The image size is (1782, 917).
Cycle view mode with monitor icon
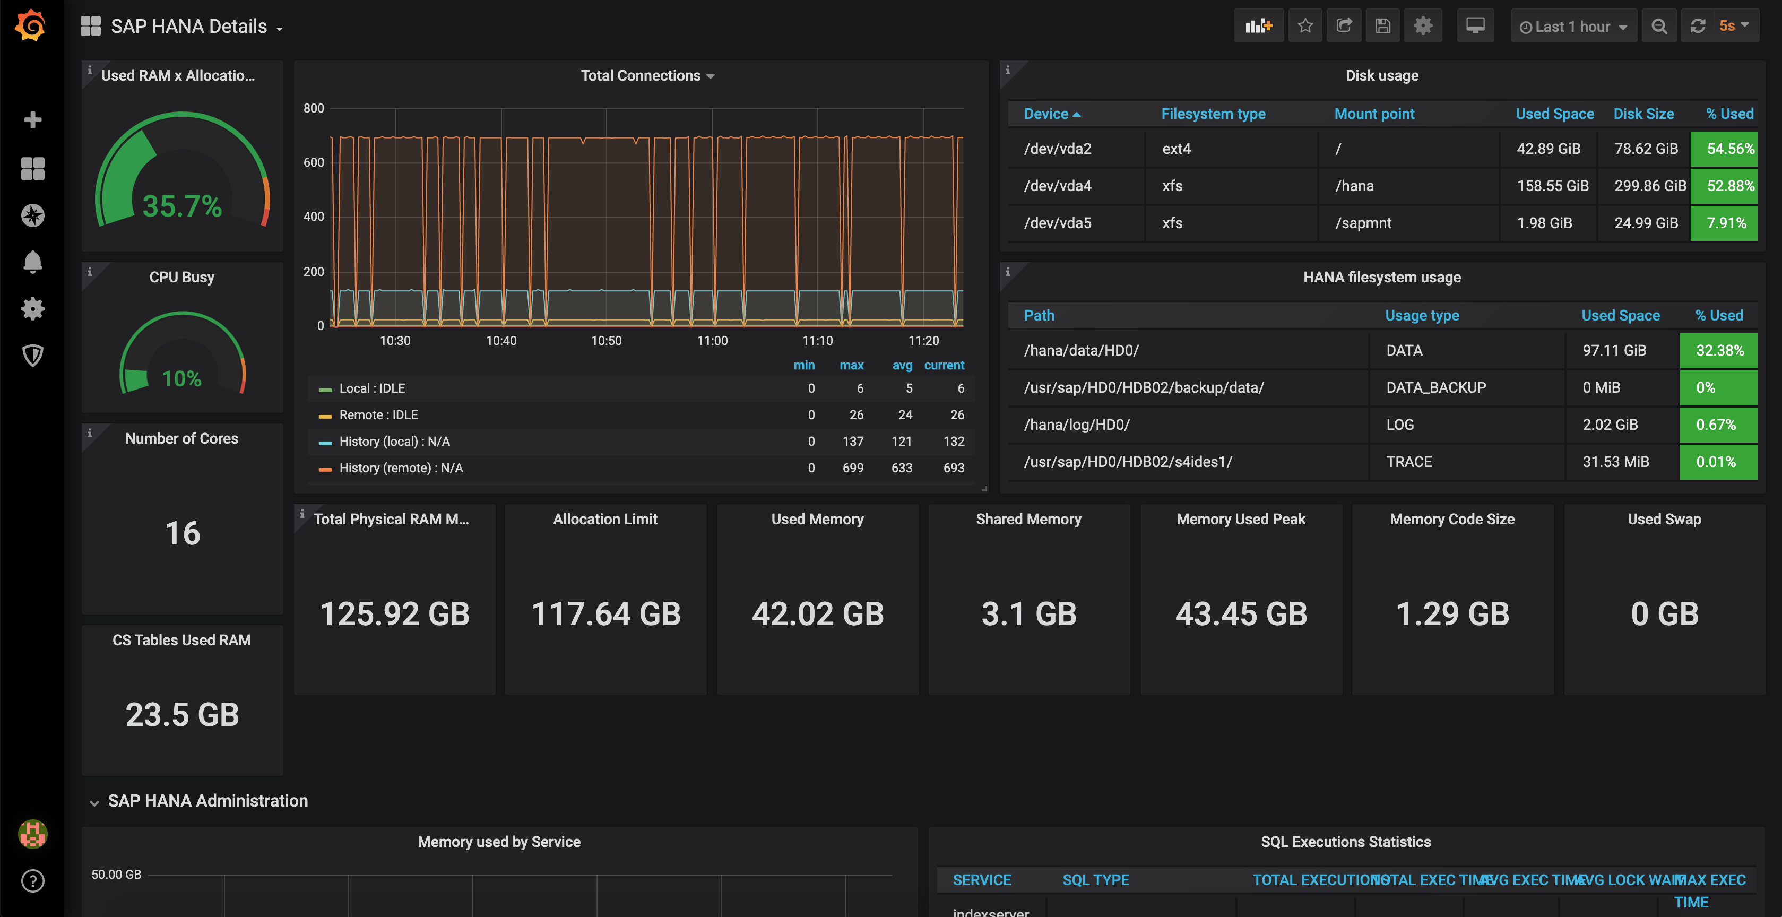[x=1475, y=27]
